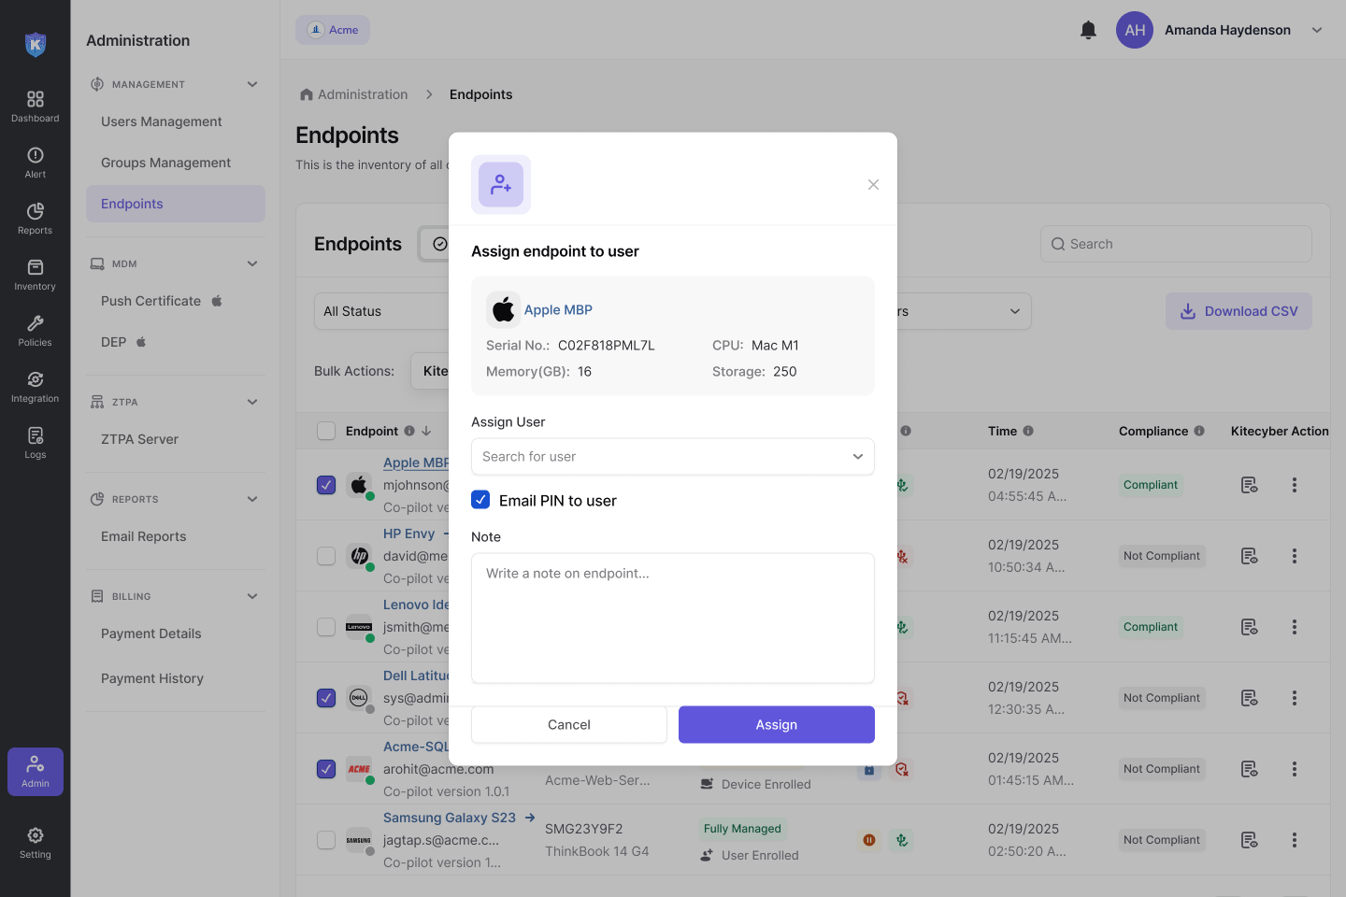Image resolution: width=1346 pixels, height=897 pixels.
Task: Uncheck Email PIN to user checkbox
Action: coord(480,500)
